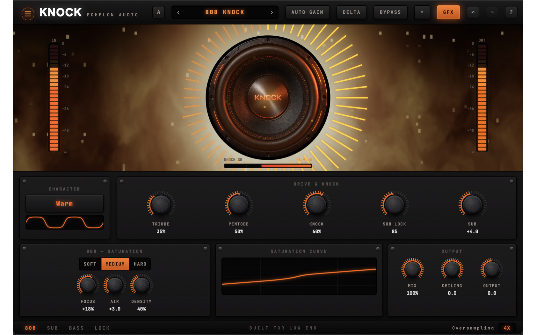This screenshot has width=536, height=335.
Task: Click the undo arrow icon
Action: point(473,12)
